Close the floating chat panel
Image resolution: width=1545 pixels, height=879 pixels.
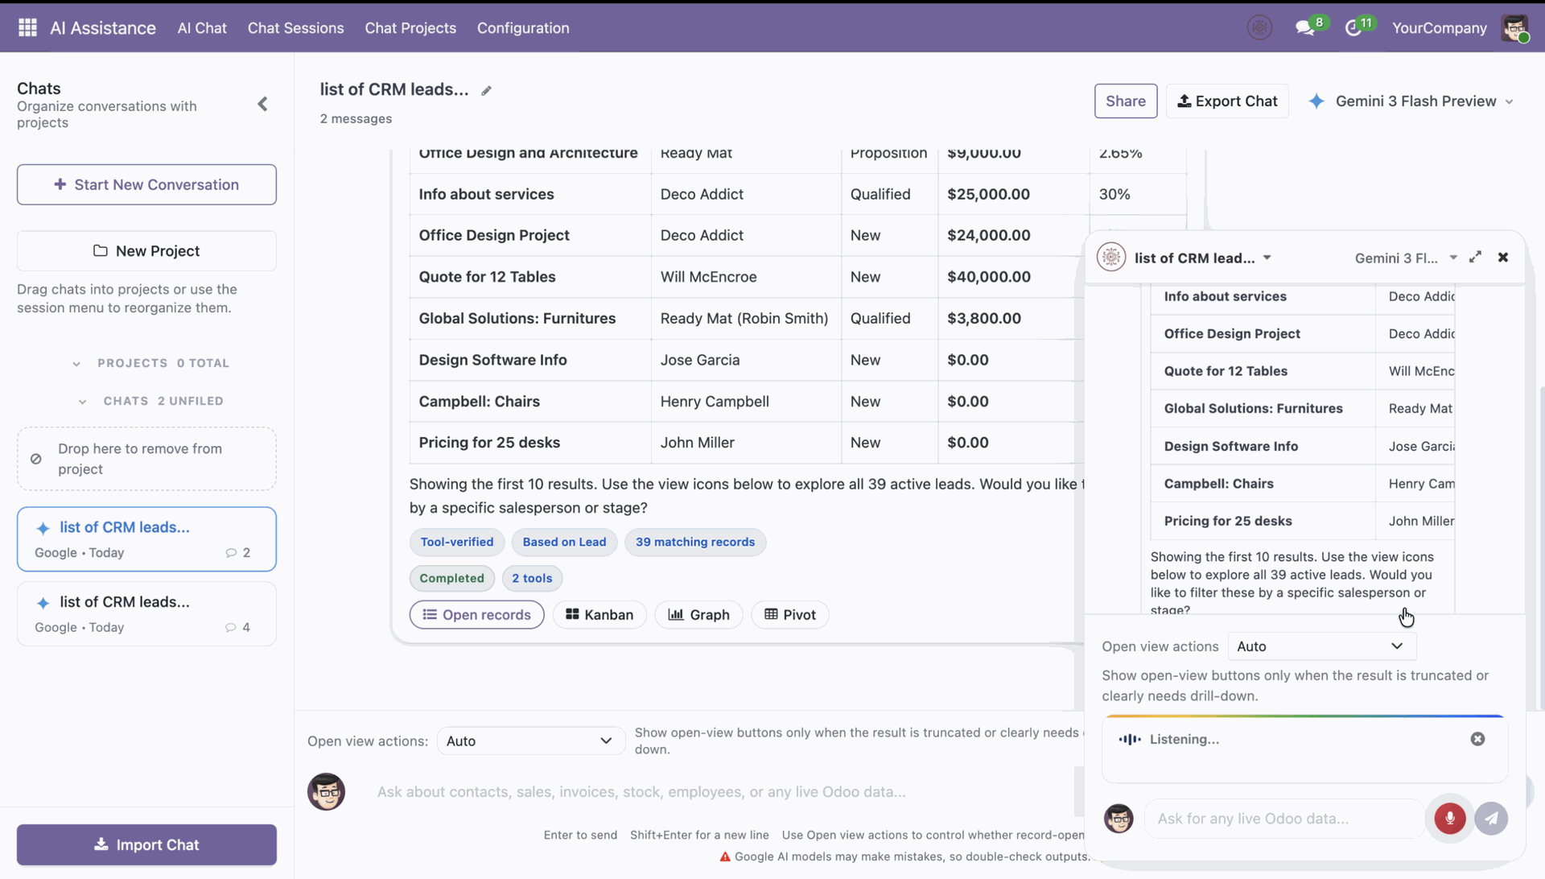click(1503, 258)
